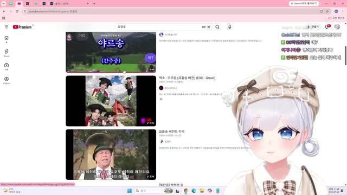347x195 pixels.
Task: Click the Windows taskbar search box
Action: (x=148, y=191)
